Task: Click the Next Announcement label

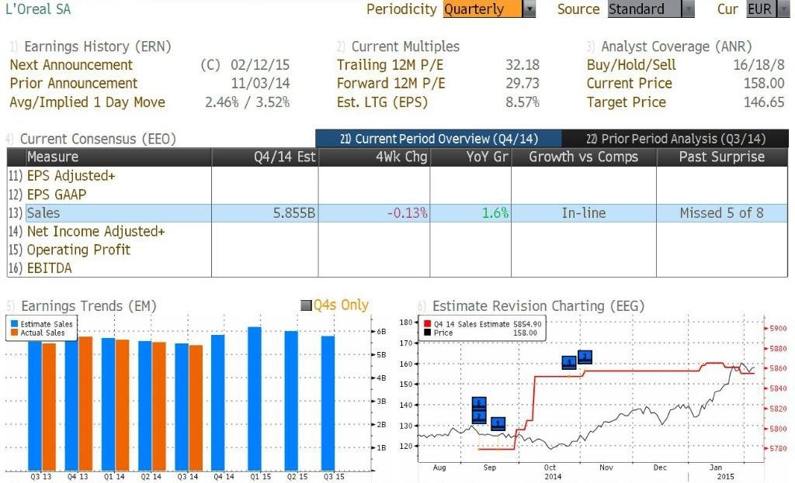Action: (x=71, y=65)
